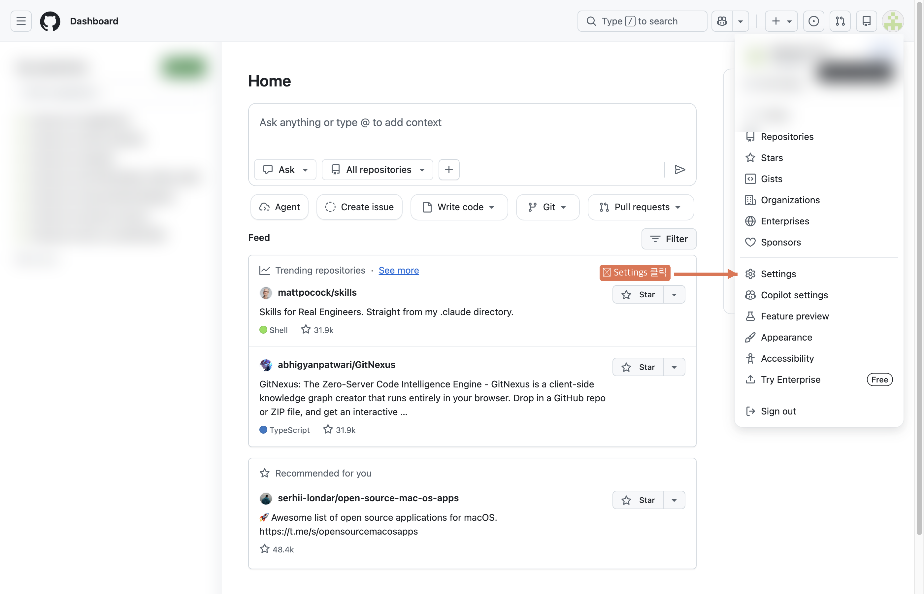View GitNexus 31.9k stargazers

pyautogui.click(x=339, y=430)
